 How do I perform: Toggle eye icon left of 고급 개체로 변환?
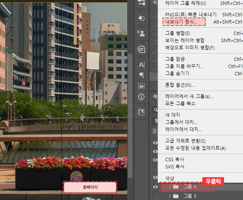point(155,143)
